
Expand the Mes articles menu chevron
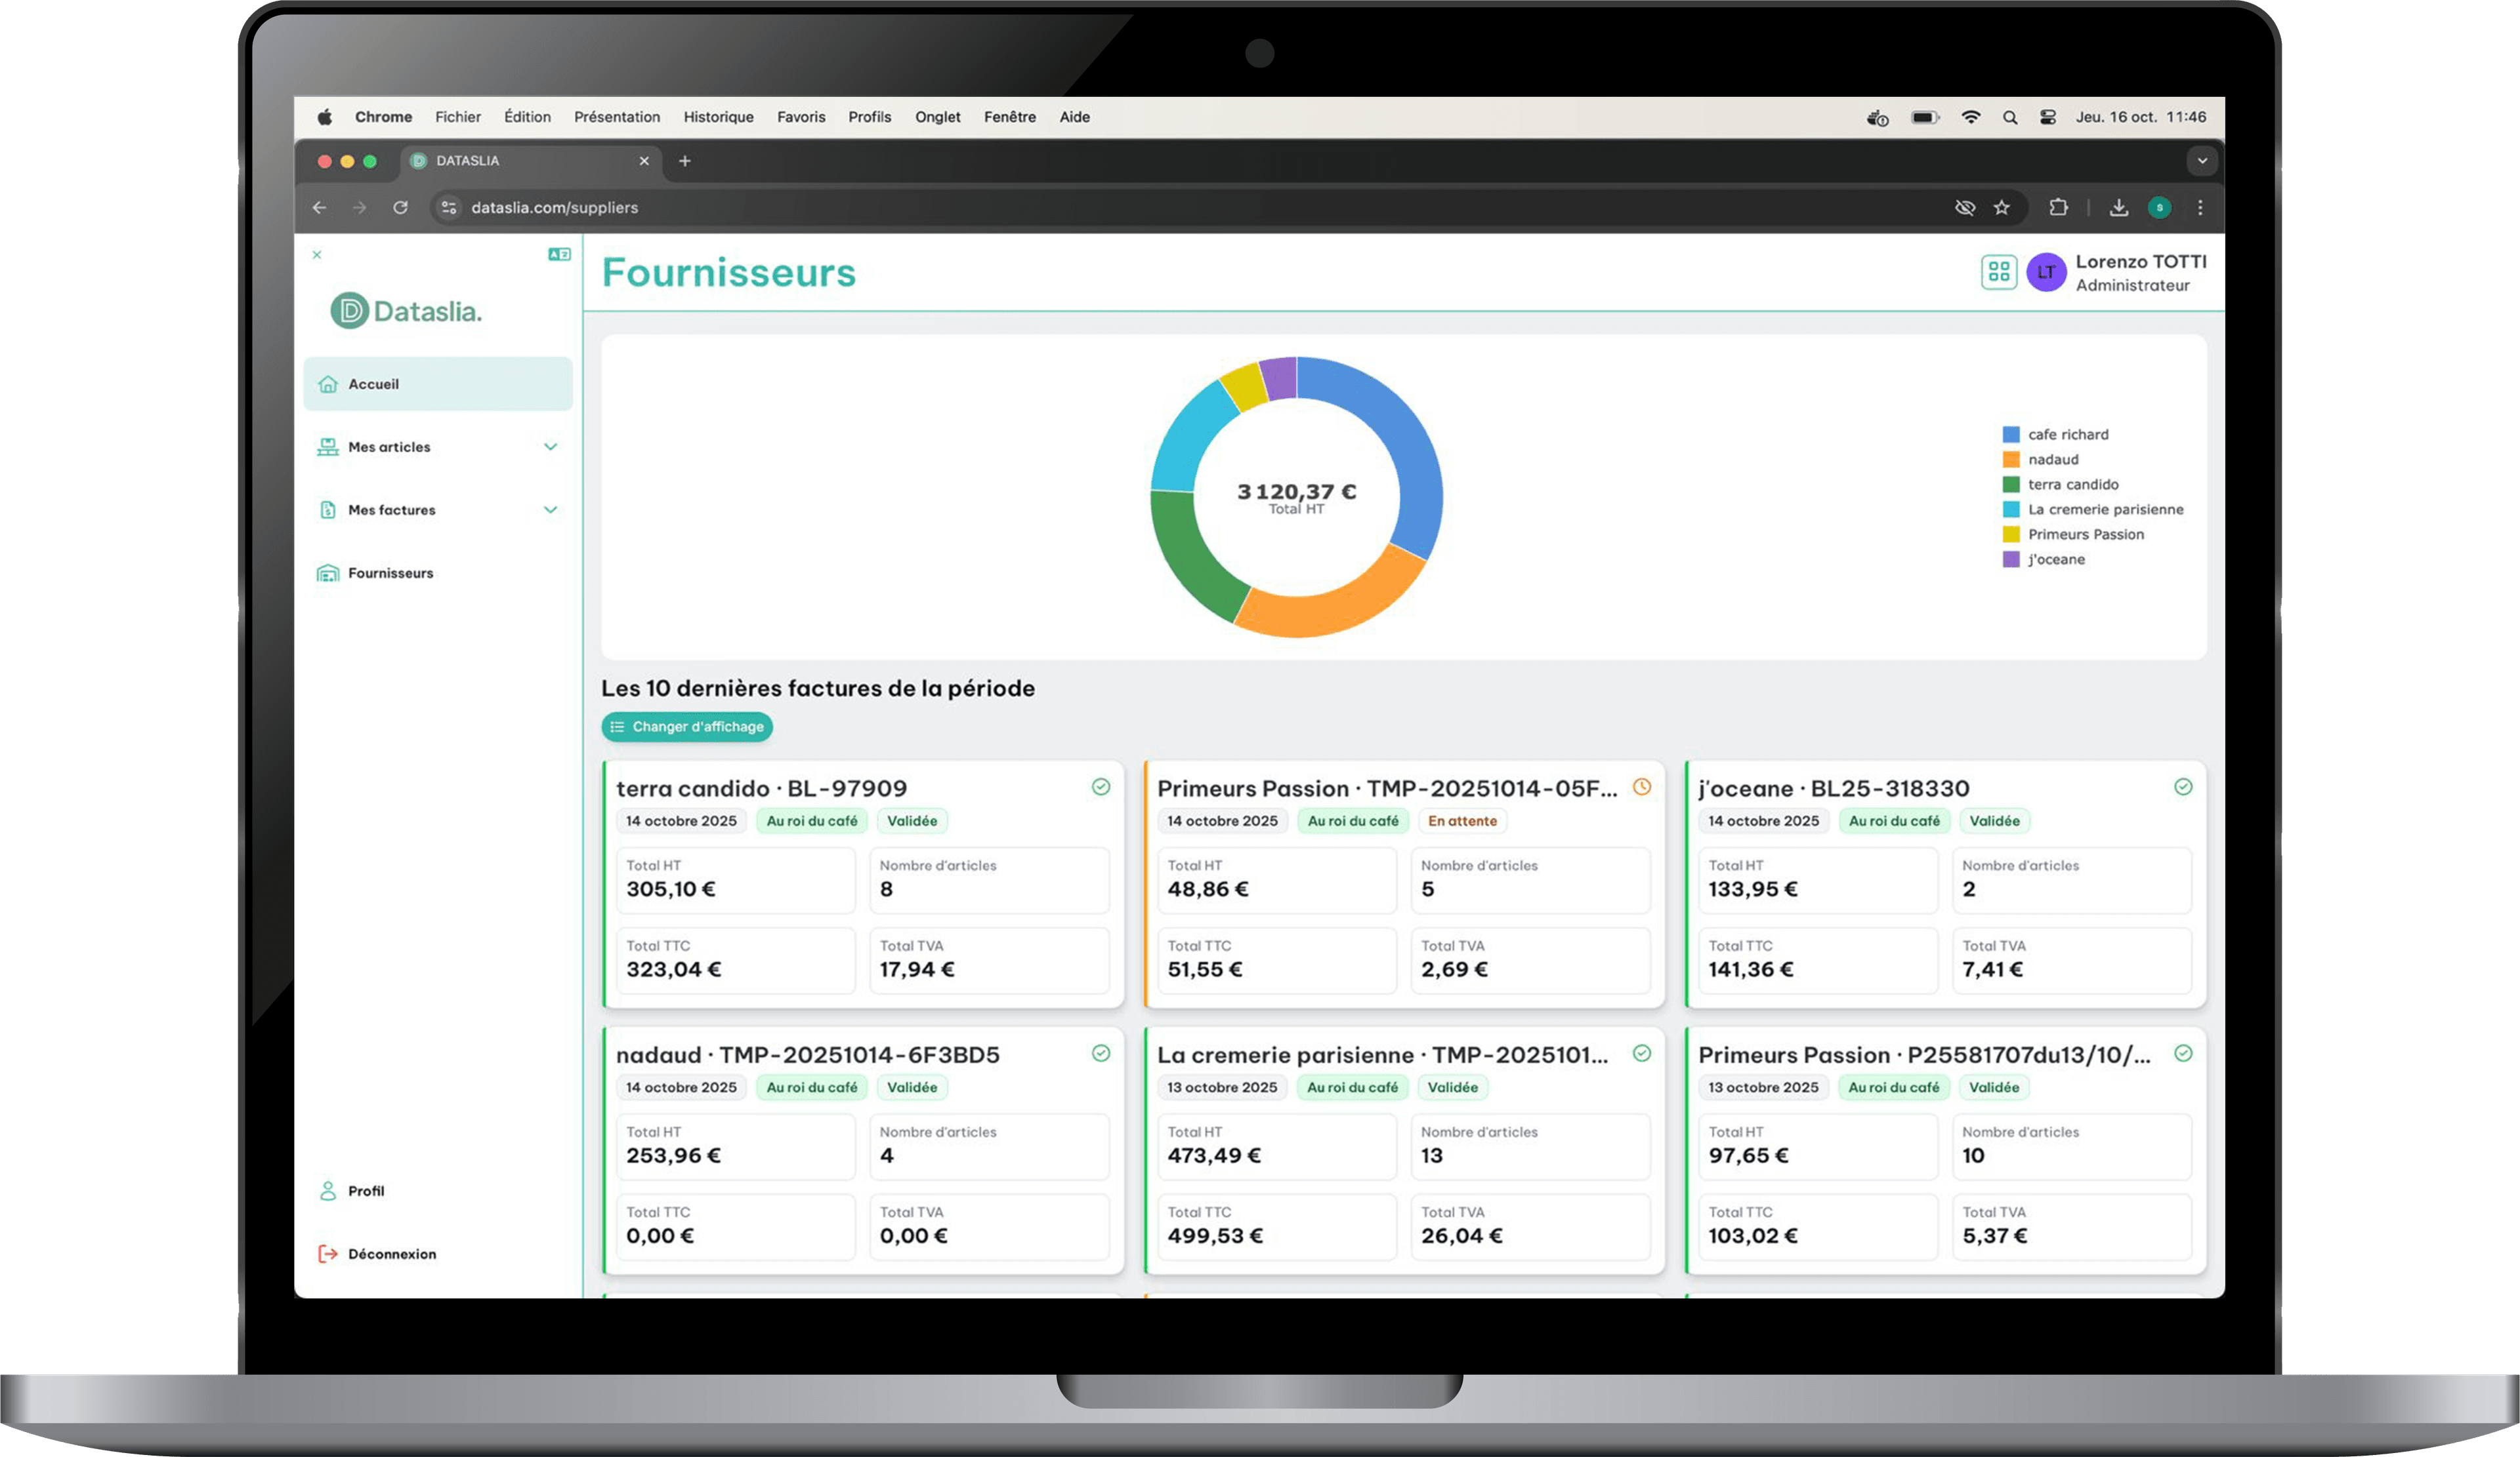coord(550,447)
